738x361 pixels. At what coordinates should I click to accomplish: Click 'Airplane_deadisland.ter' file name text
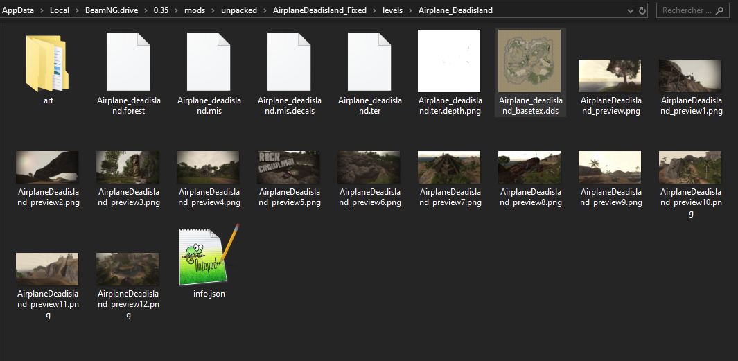click(x=370, y=106)
